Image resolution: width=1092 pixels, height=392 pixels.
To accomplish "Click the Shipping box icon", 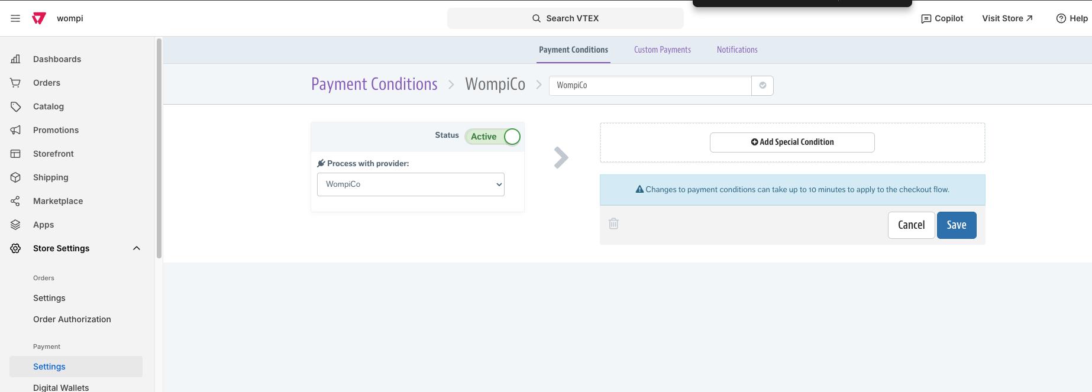I will (15, 177).
